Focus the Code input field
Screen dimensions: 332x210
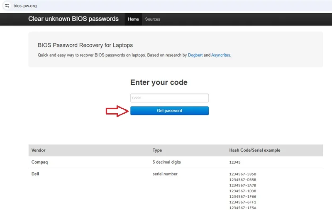[x=169, y=98]
